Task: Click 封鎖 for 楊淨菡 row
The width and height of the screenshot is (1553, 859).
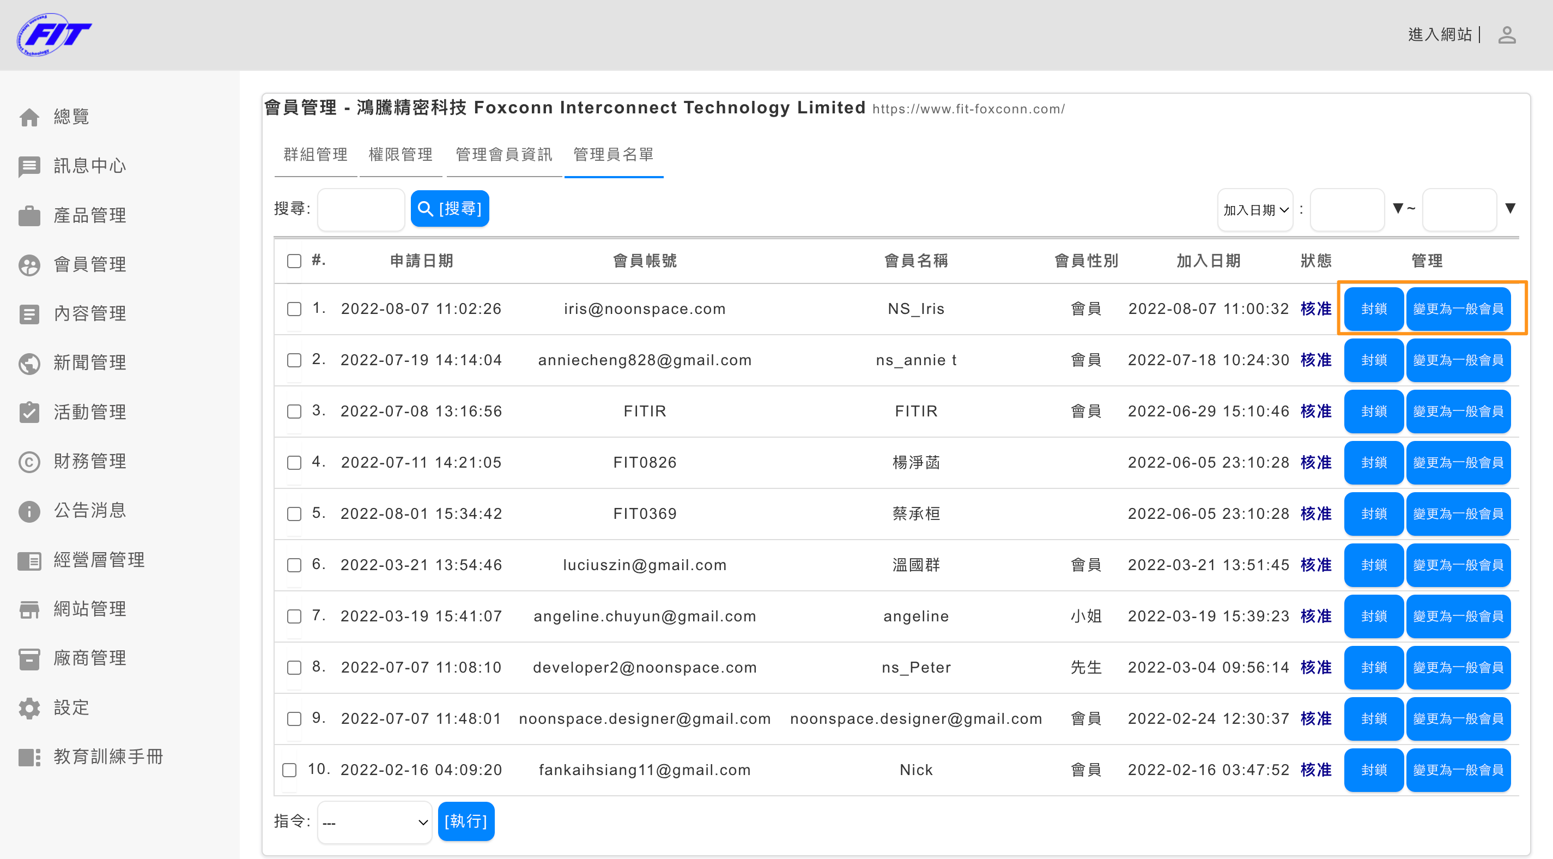Action: [x=1374, y=463]
